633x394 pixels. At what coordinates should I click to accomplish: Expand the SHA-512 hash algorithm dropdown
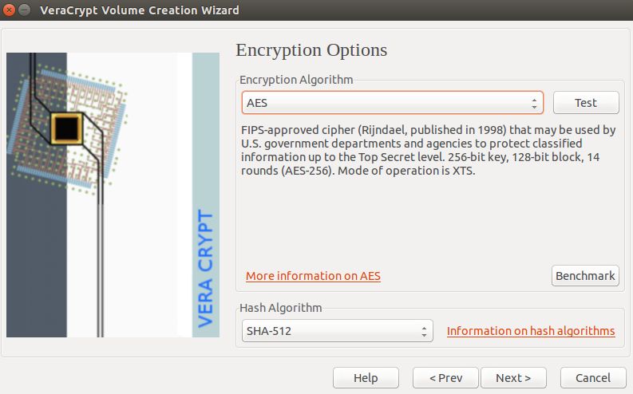(338, 331)
